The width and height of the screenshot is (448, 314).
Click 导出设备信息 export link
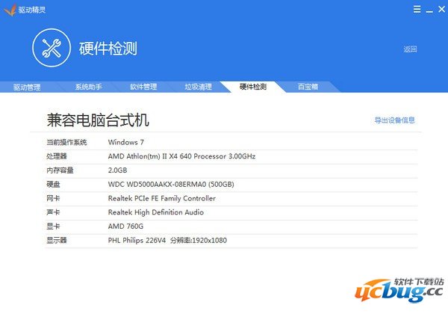394,120
